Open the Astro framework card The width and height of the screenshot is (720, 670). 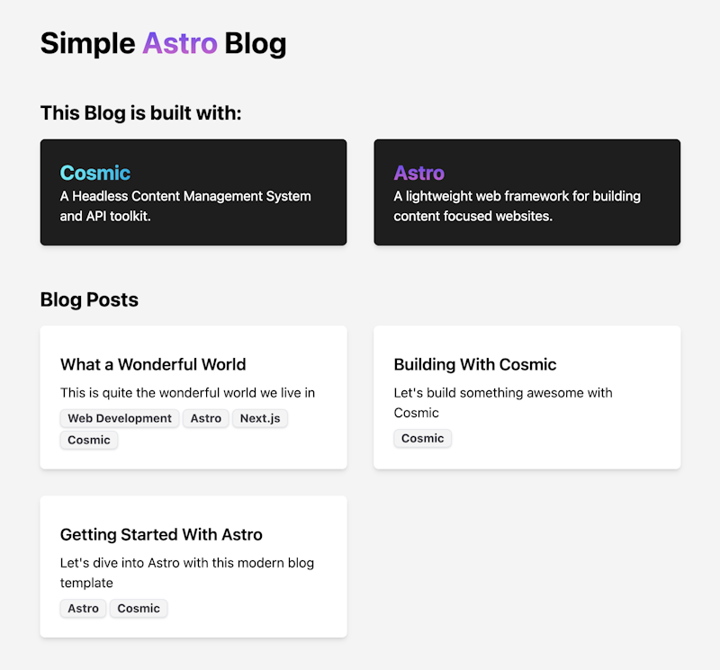click(x=526, y=192)
